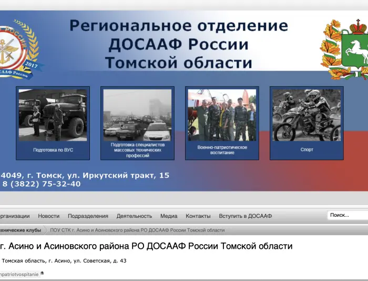The width and height of the screenshot is (368, 281).
Task: Open the Новости menu item
Action: (x=49, y=216)
